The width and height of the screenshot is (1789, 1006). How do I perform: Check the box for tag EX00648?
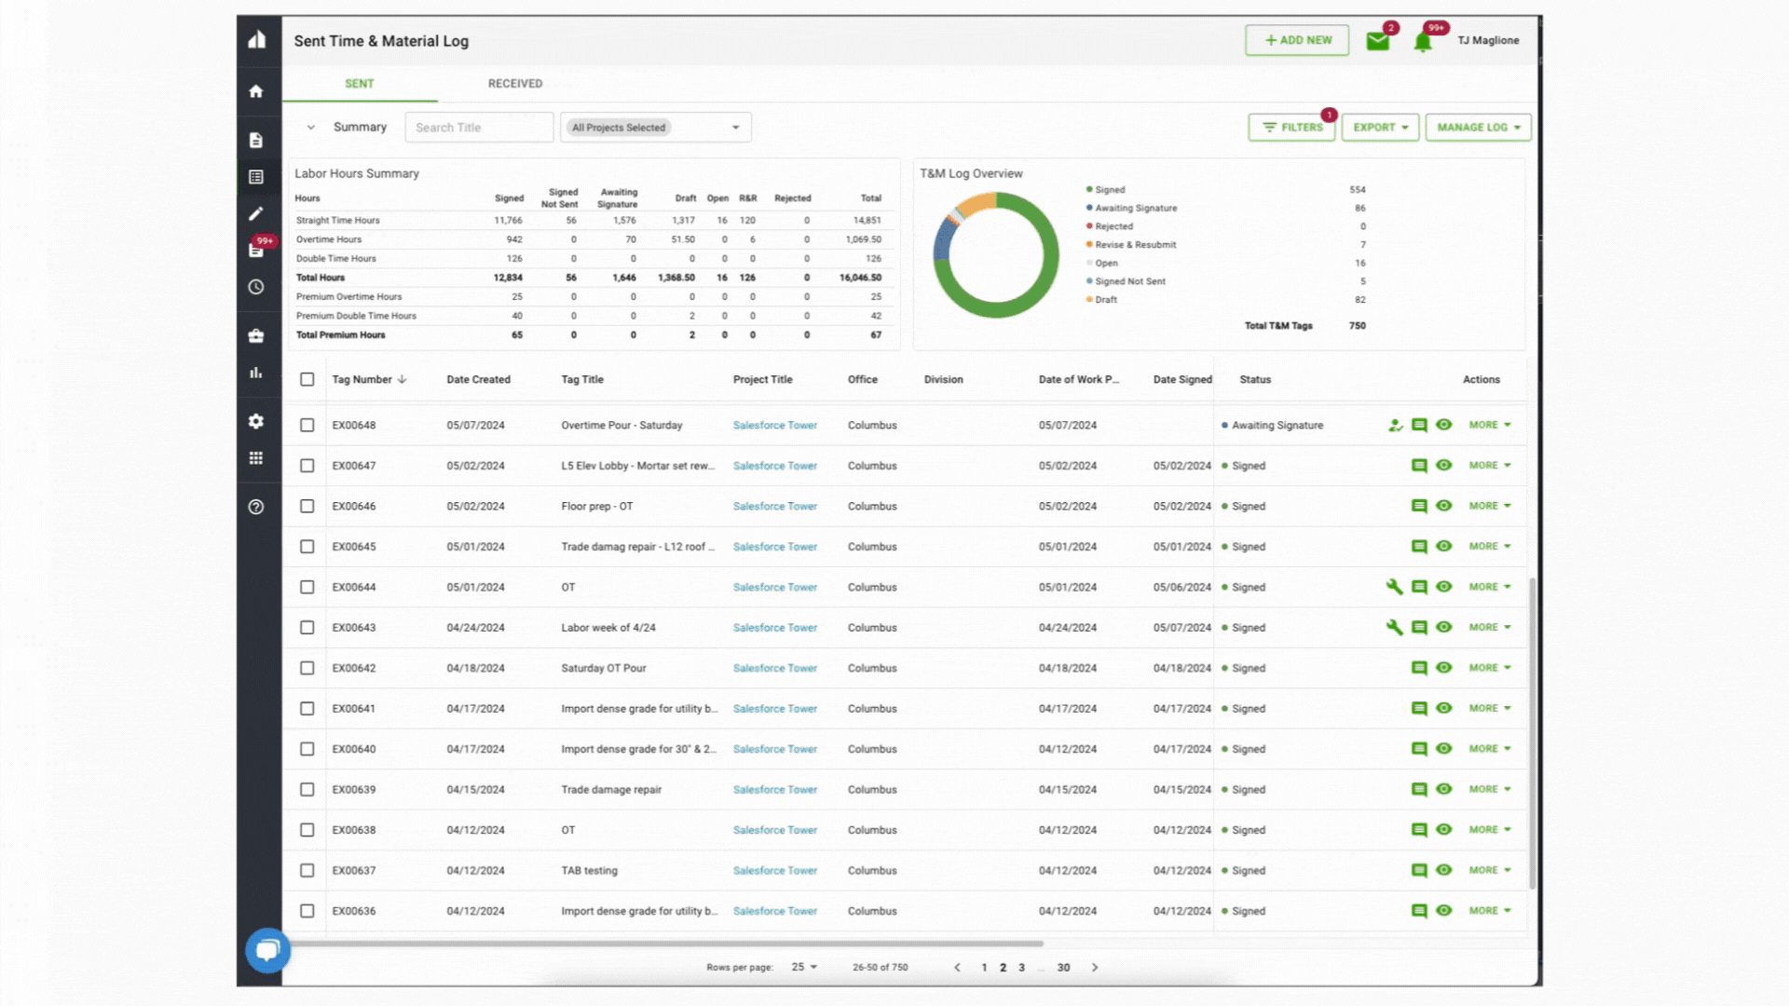(307, 426)
